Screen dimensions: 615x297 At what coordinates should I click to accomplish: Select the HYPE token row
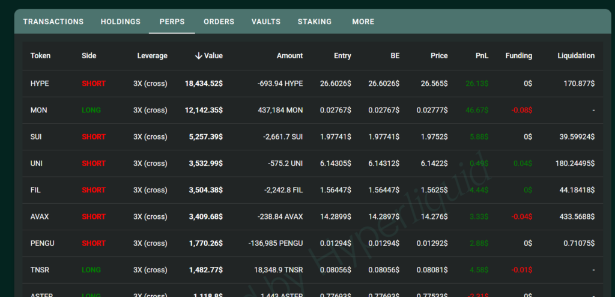pos(40,84)
